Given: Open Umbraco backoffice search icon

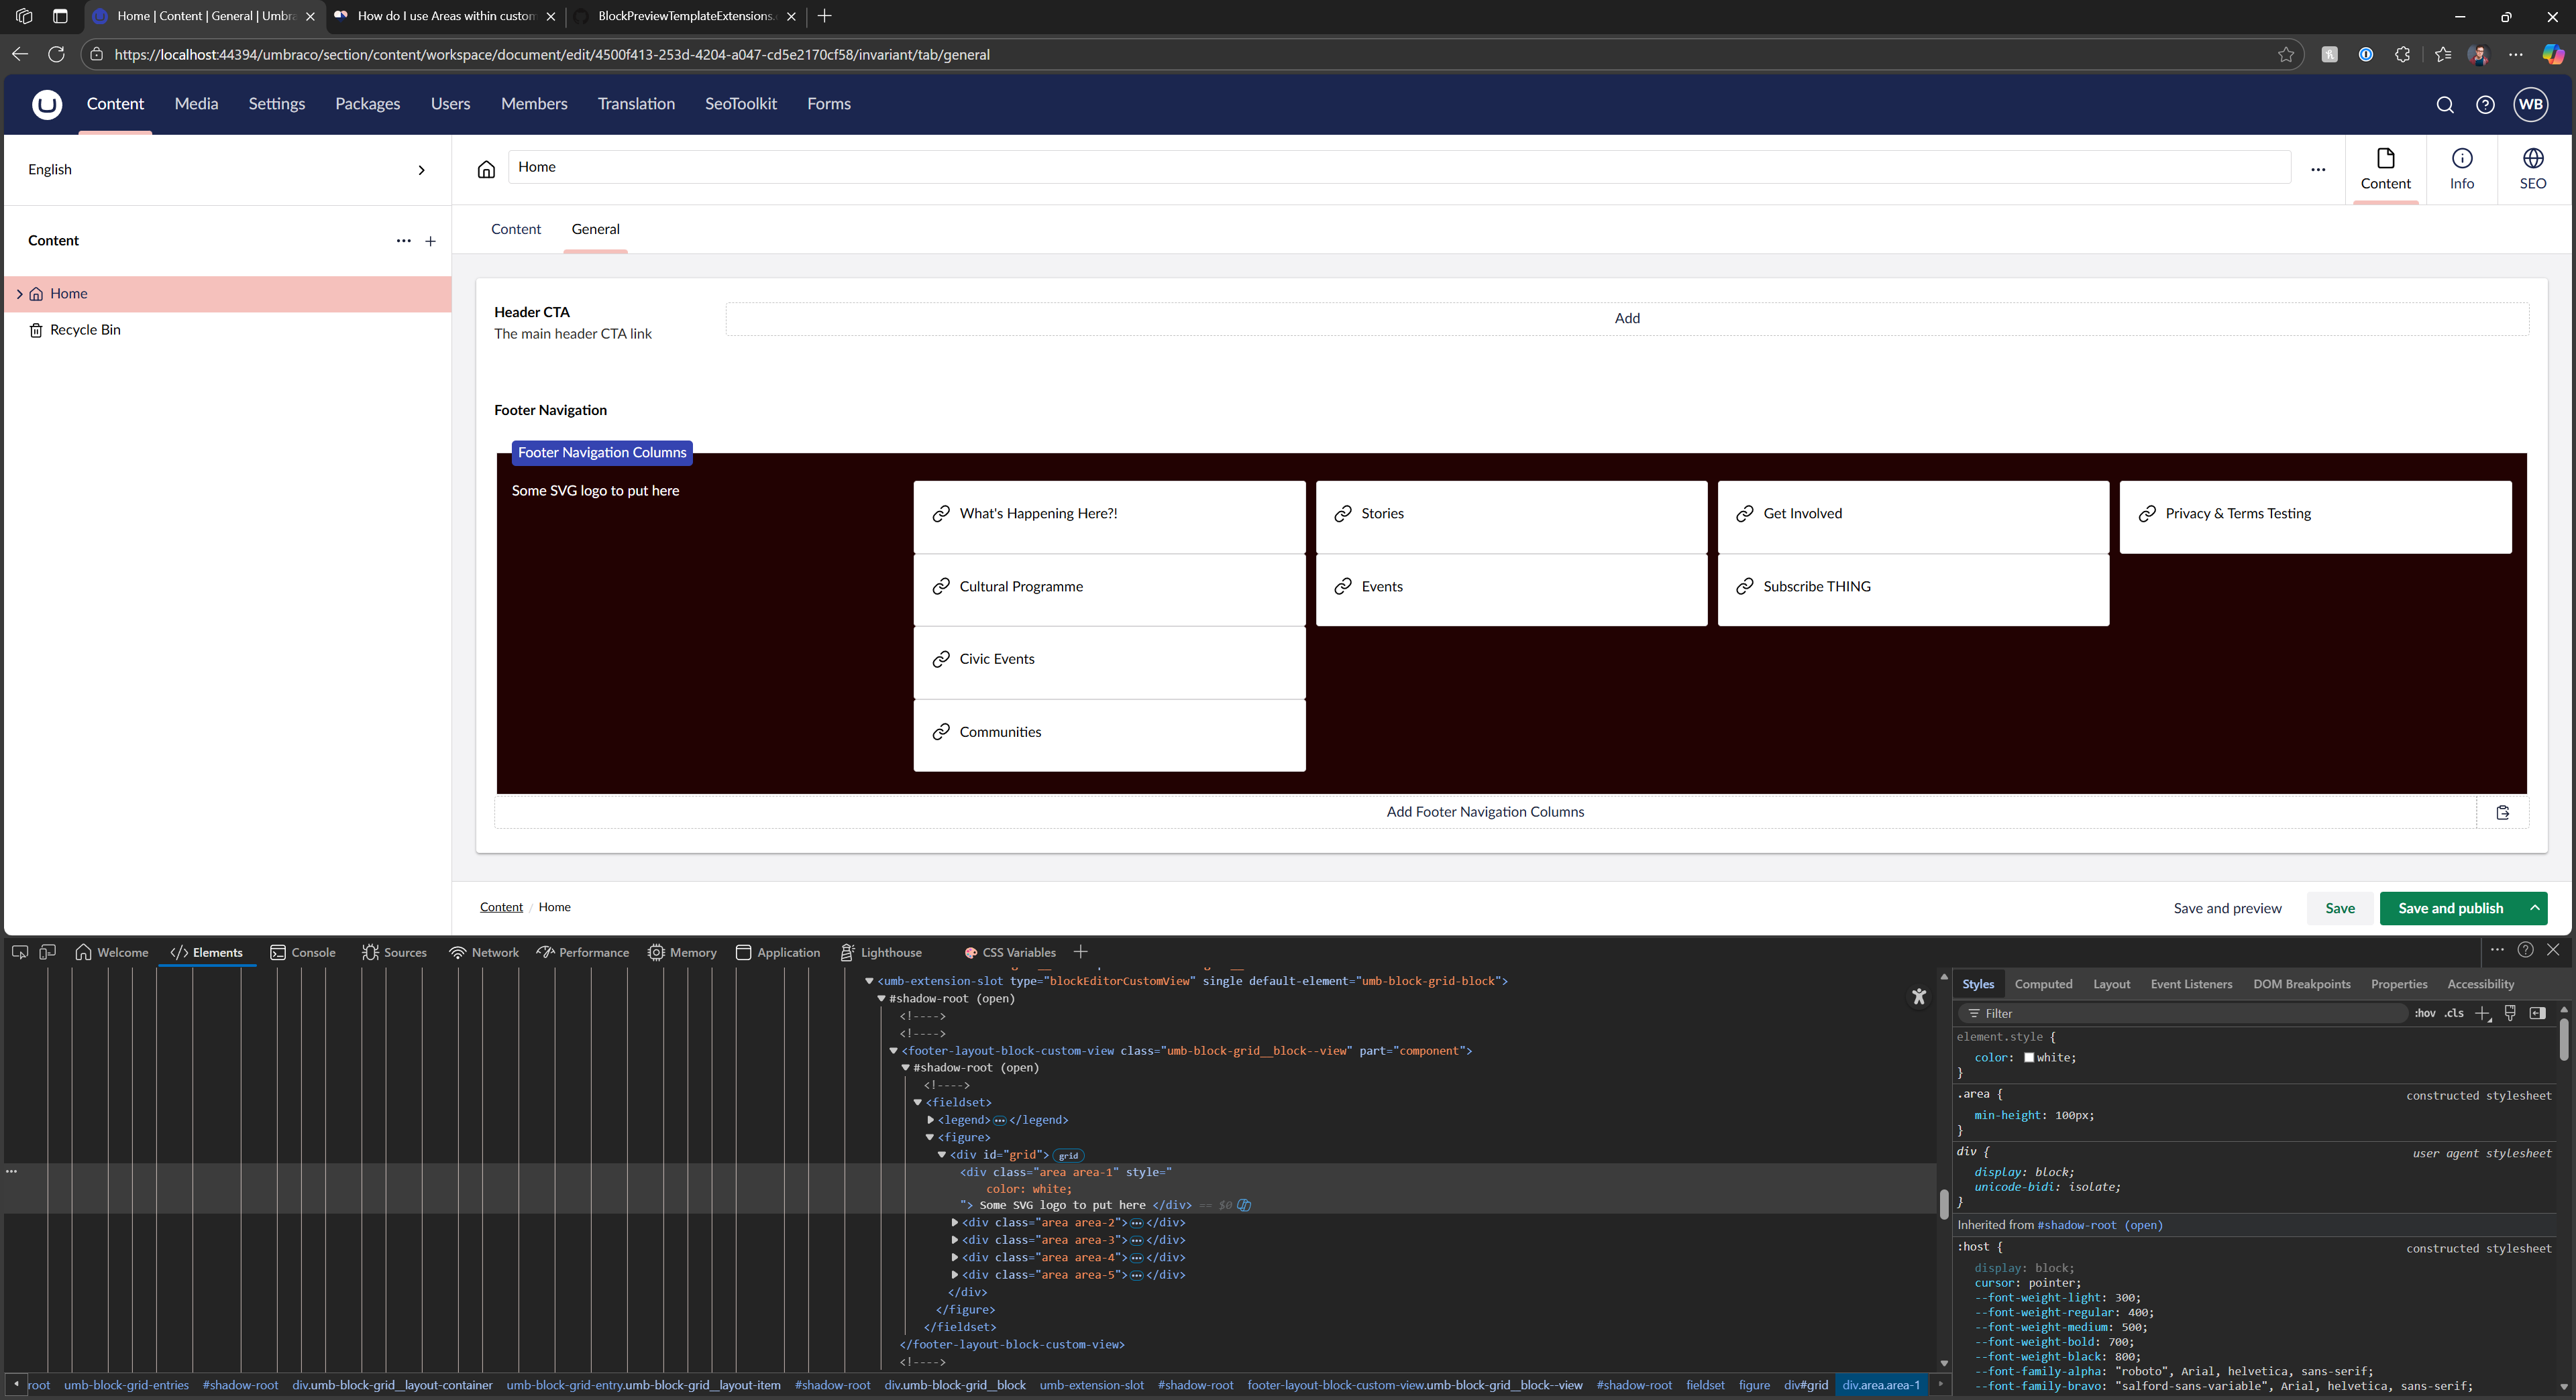Looking at the screenshot, I should 2444,105.
